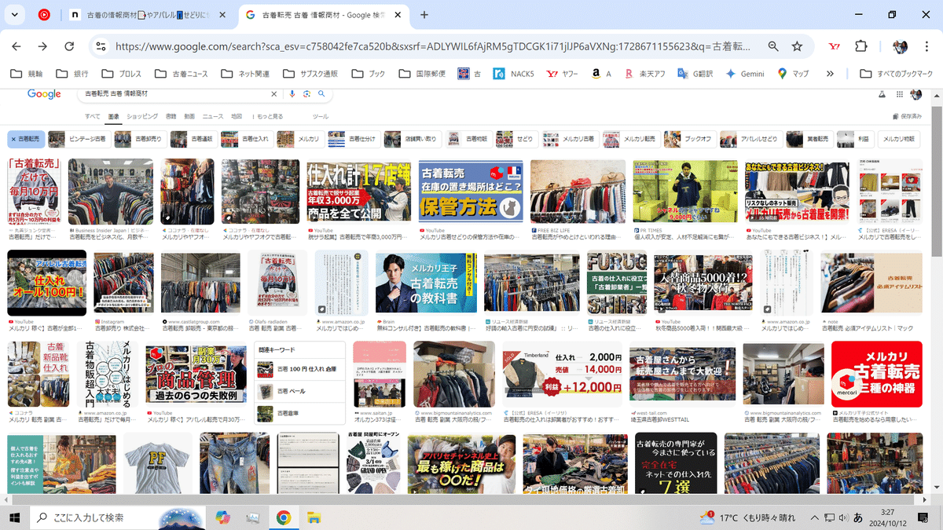Open Google Search Labs flask icon

pos(881,93)
